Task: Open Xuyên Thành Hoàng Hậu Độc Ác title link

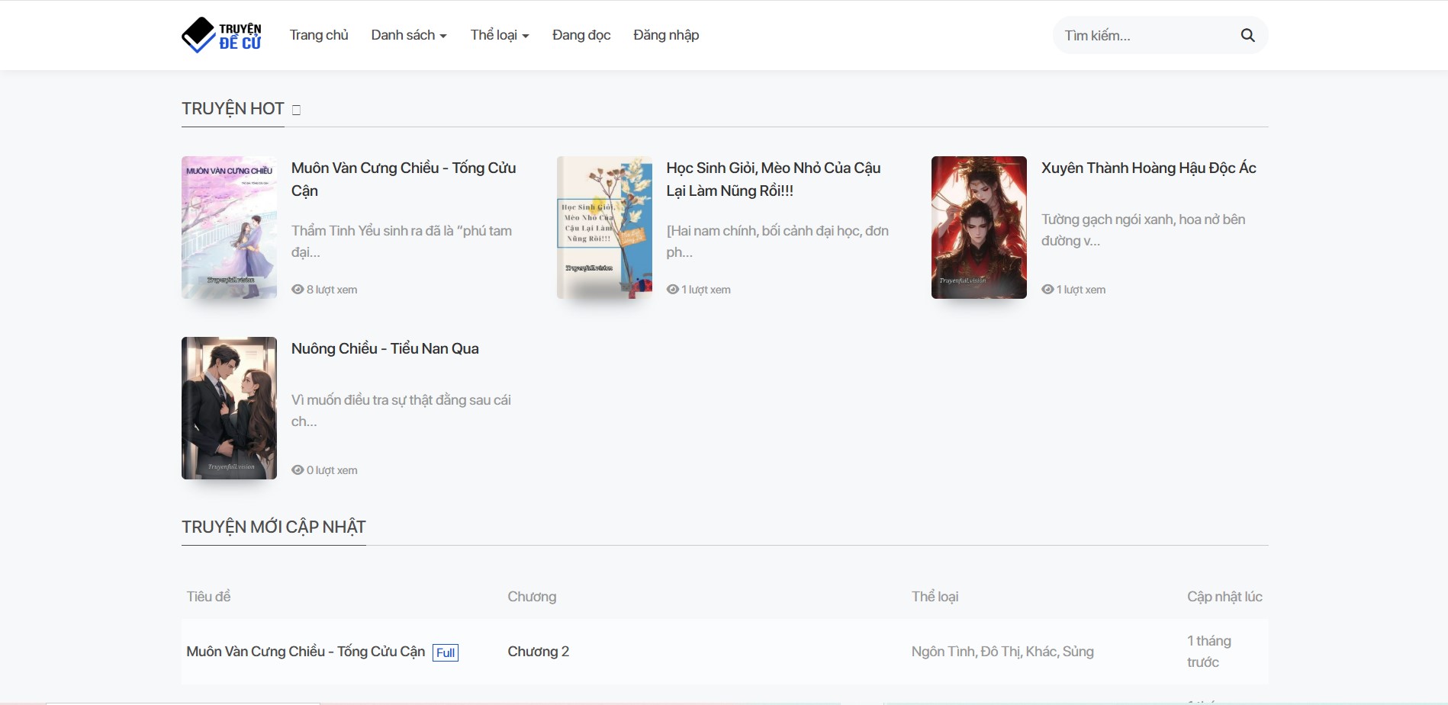Action: pyautogui.click(x=1148, y=168)
